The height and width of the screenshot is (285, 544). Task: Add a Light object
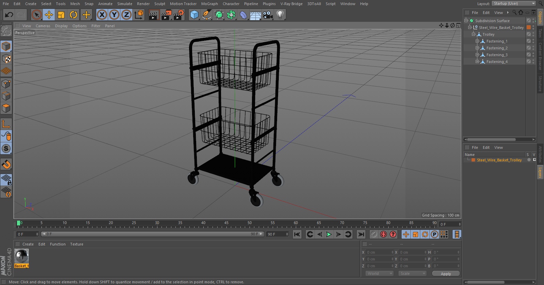tap(280, 15)
